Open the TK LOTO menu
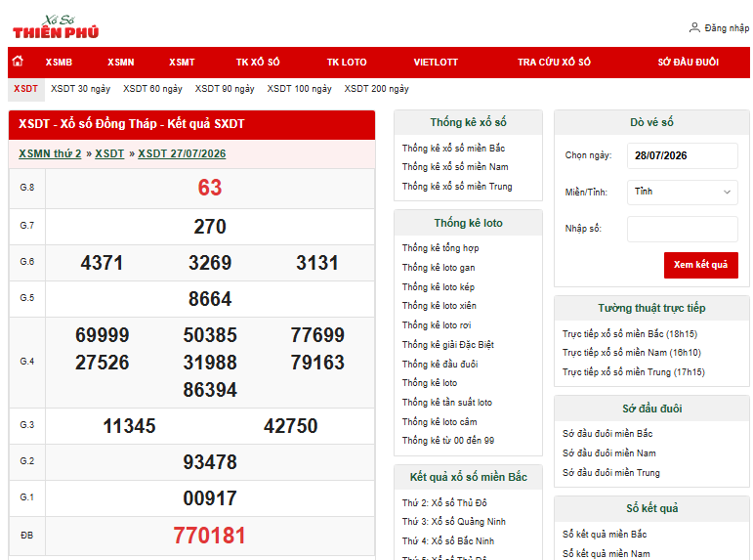 click(347, 62)
